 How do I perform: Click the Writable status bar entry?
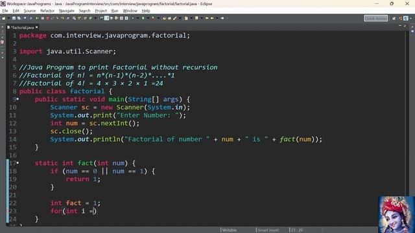[229, 230]
